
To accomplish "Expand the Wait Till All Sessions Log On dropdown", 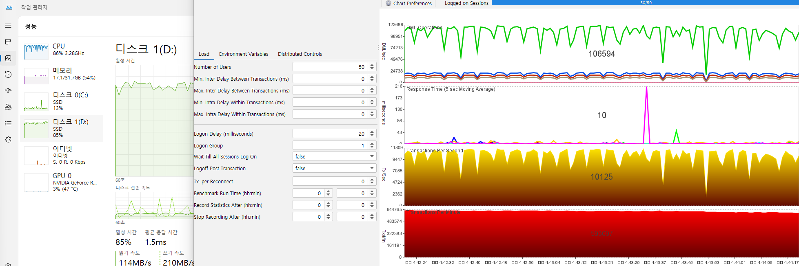I will tap(372, 156).
